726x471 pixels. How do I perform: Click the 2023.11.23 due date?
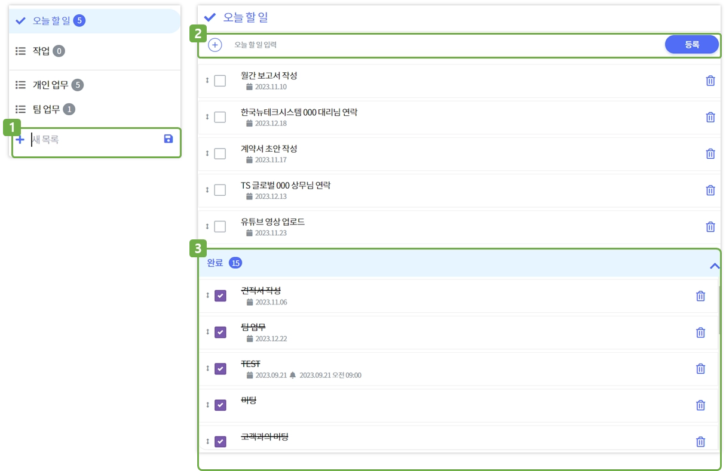(x=271, y=233)
